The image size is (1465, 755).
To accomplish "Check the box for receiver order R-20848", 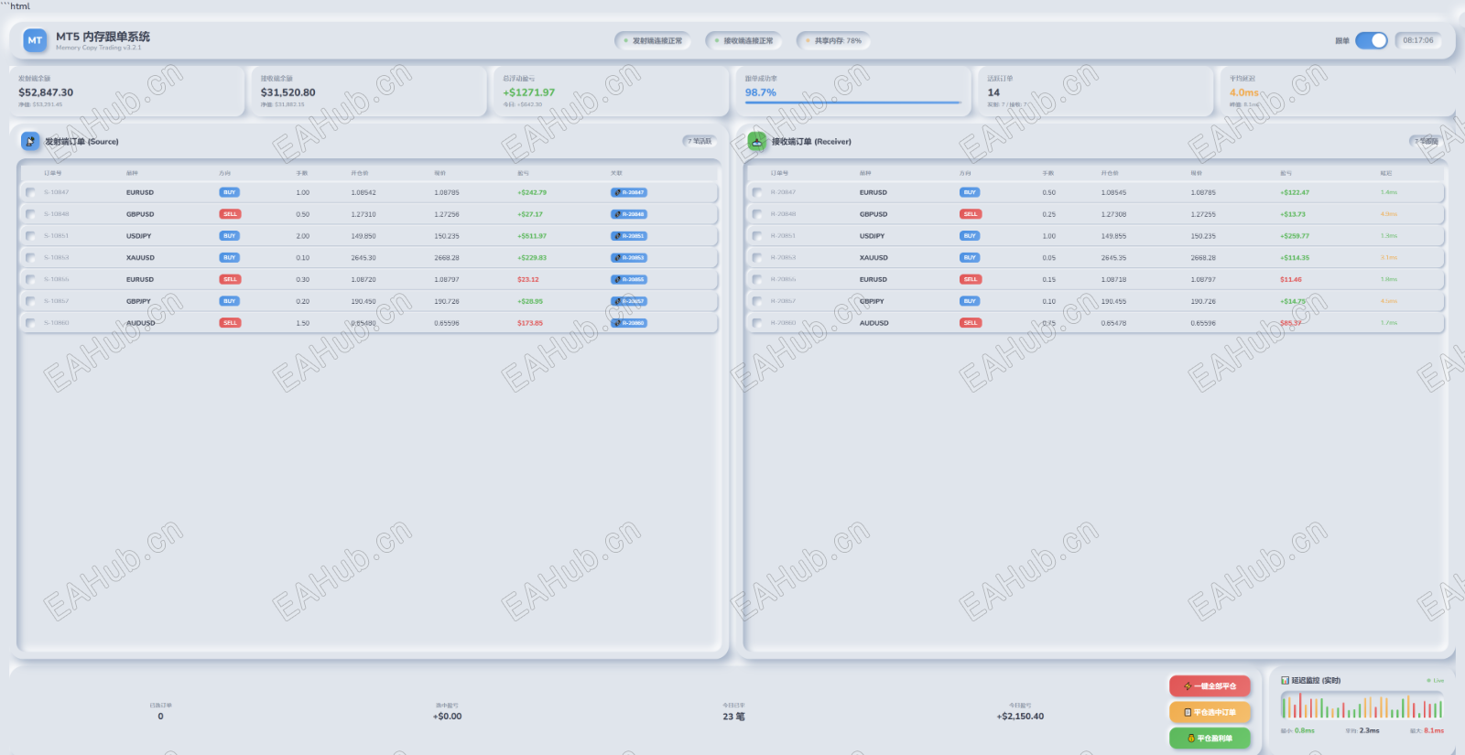I will coord(756,214).
